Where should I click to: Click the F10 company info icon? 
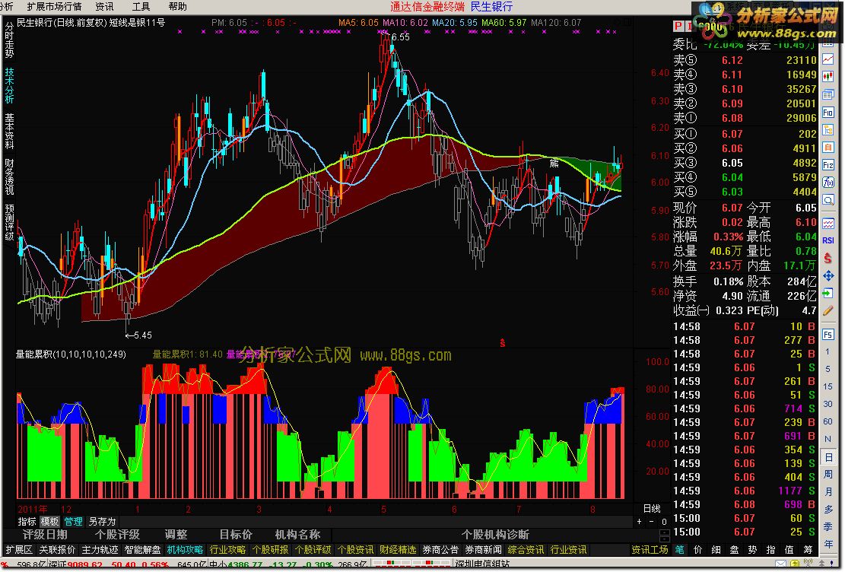(x=828, y=112)
